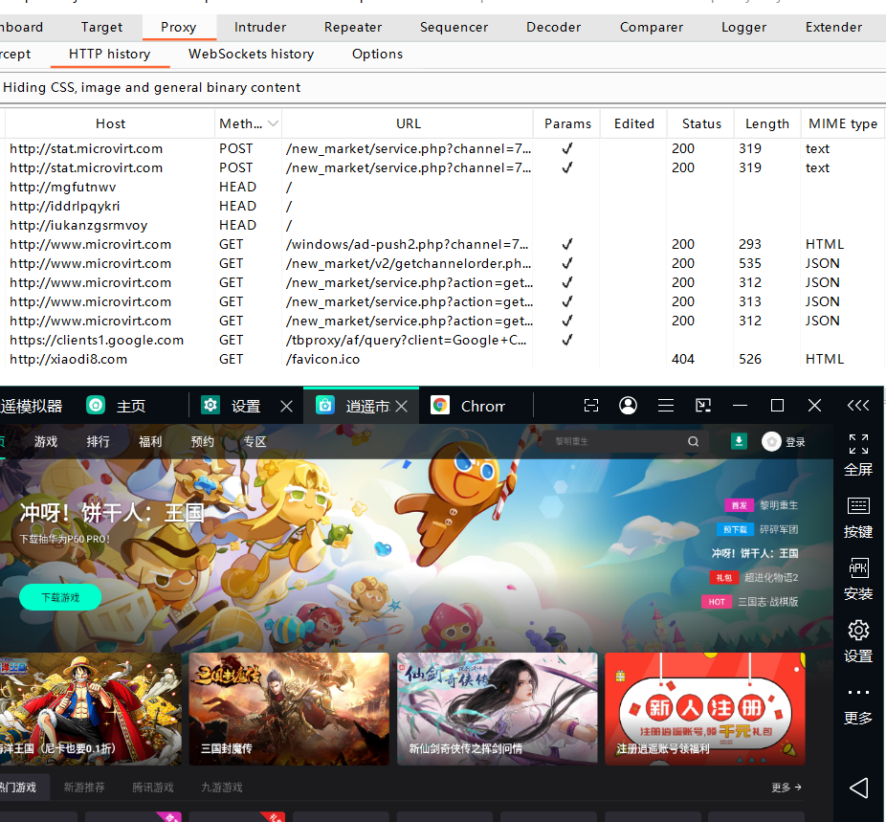Close the 逍遥市场 tab
Viewport: 886px width, 822px height.
point(401,406)
